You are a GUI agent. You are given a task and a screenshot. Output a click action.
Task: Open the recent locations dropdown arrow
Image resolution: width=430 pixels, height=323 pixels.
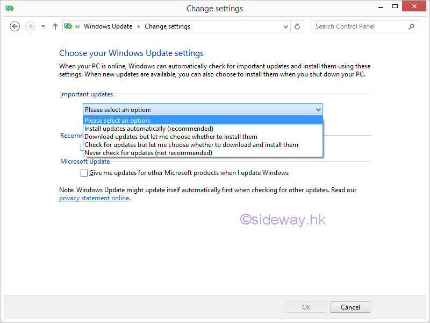[43, 26]
